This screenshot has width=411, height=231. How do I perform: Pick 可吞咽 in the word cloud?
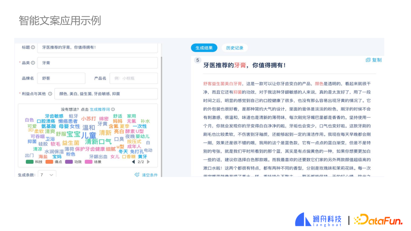point(38,136)
